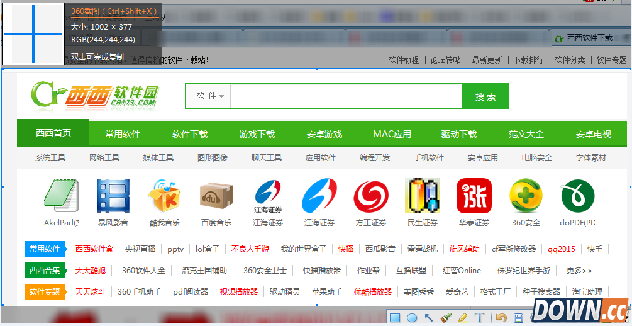Open the 安卓电视 nav tab
Viewport: 632px width, 326px height.
coord(593,134)
